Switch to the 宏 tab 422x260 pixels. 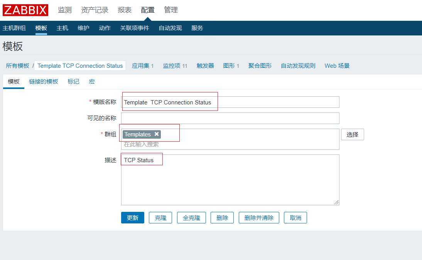click(91, 82)
